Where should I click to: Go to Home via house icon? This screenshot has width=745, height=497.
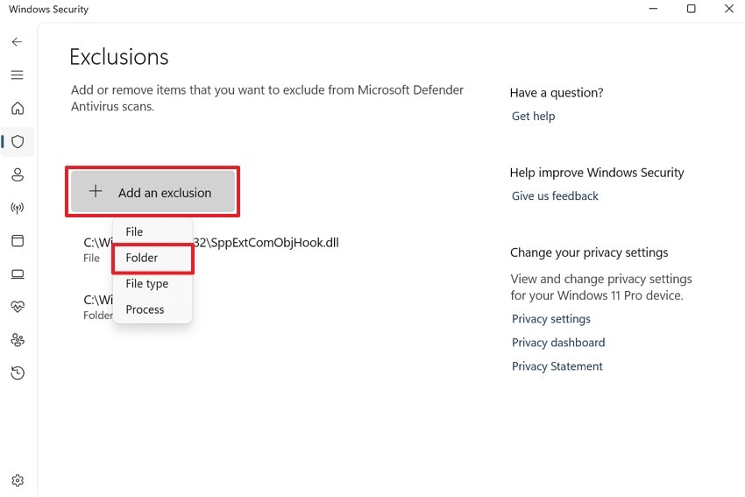coord(18,109)
